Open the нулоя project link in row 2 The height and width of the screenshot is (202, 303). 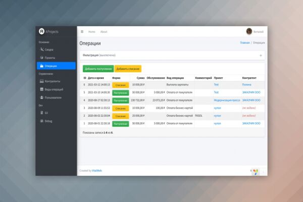[217, 116]
